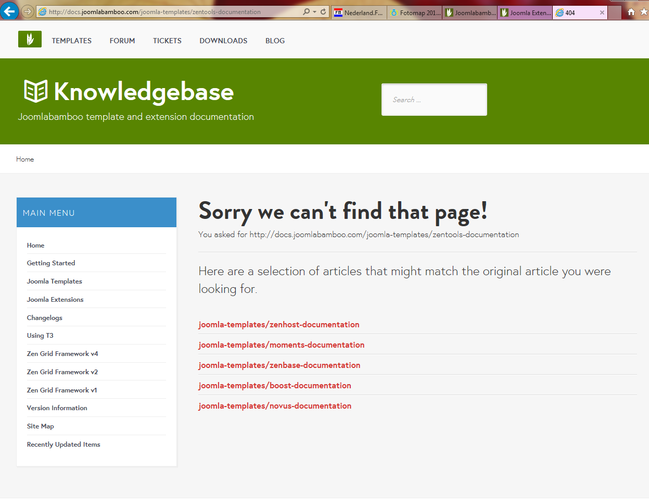Click the browser Back arrow button
649x504 pixels.
9,11
